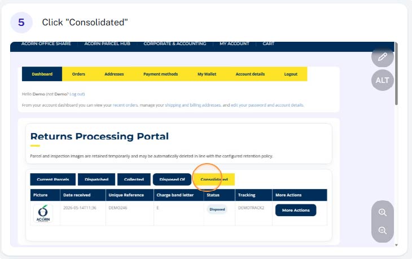Select the Dashboard tab
Image resolution: width=412 pixels, height=259 pixels.
click(42, 74)
